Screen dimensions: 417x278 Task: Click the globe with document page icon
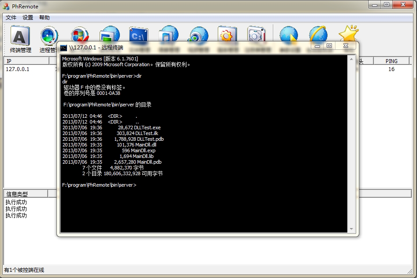[169, 34]
